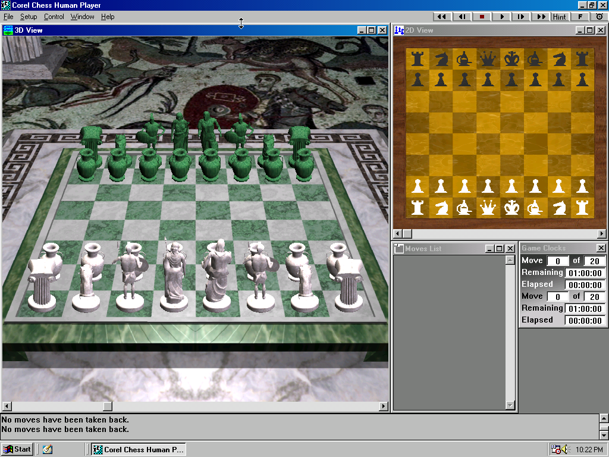
Task: Click the play forward button
Action: 501,17
